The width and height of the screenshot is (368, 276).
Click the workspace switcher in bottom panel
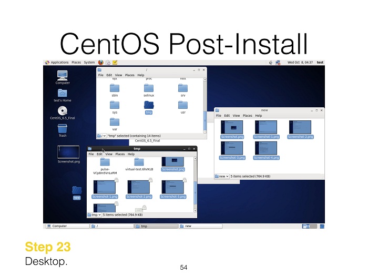click(x=309, y=226)
